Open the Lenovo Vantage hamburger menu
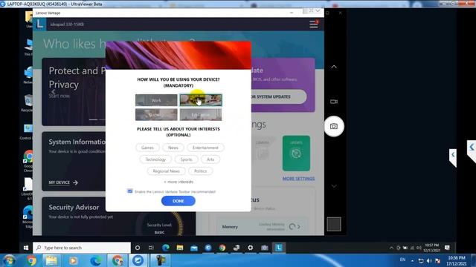Viewport: 476px width, 267px height. (314, 24)
